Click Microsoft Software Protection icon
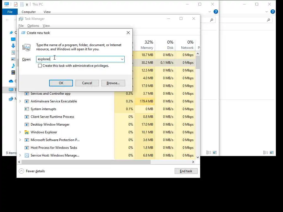The width and height of the screenshot is (283, 212). coord(27,140)
